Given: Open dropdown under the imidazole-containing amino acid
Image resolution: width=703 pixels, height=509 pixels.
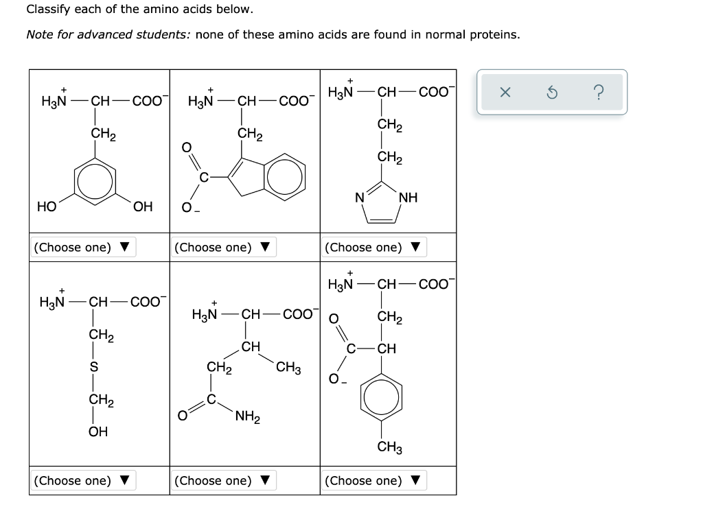Looking at the screenshot, I should [x=374, y=247].
